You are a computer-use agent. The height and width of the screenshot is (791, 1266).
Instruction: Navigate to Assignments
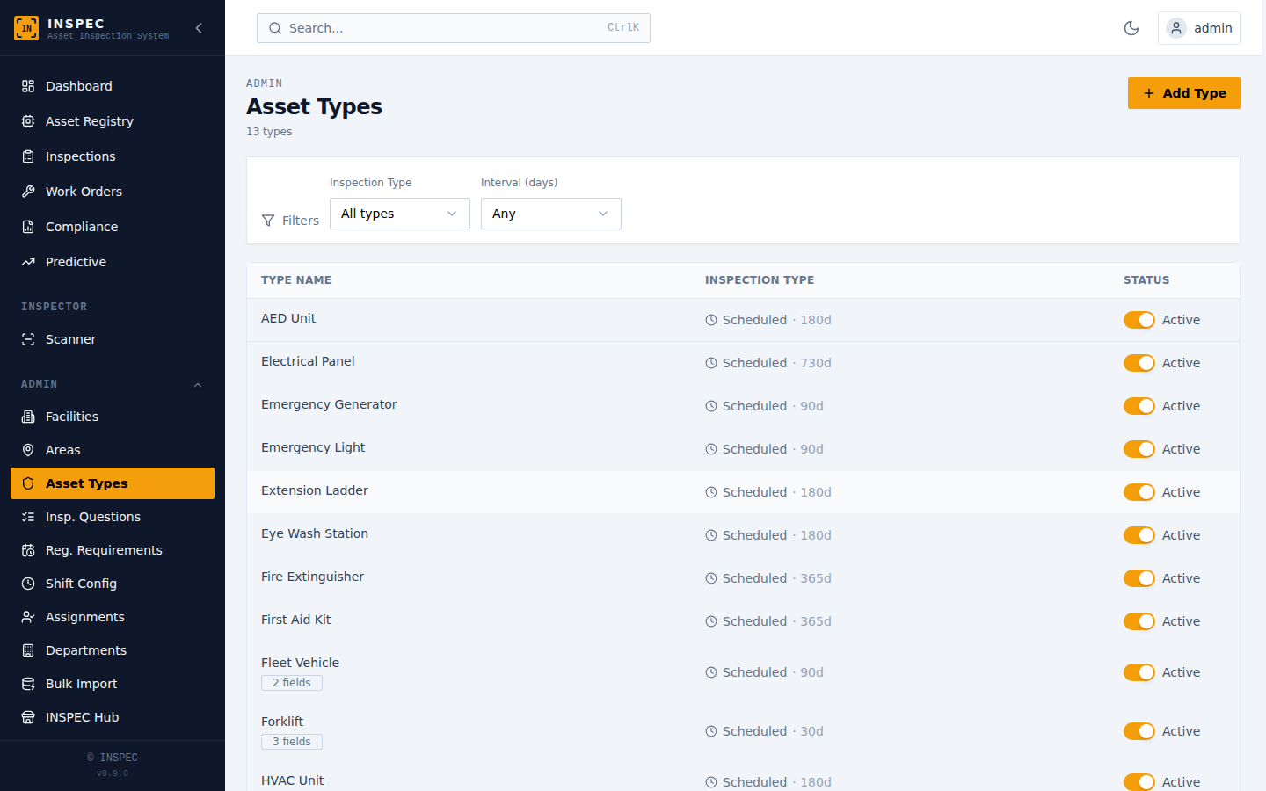point(113,617)
